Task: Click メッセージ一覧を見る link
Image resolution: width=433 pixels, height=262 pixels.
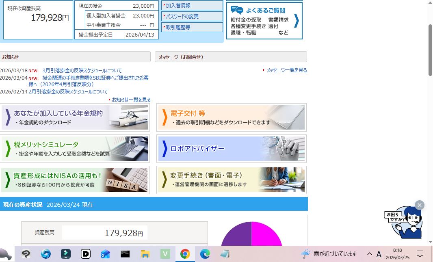Action: pos(286,70)
